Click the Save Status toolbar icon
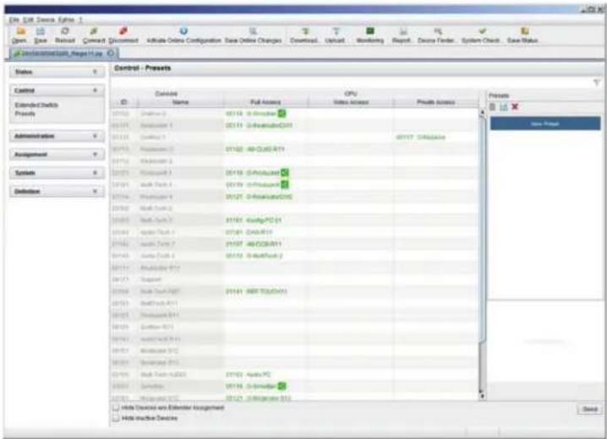Image resolution: width=607 pixels, height=439 pixels. (x=523, y=35)
